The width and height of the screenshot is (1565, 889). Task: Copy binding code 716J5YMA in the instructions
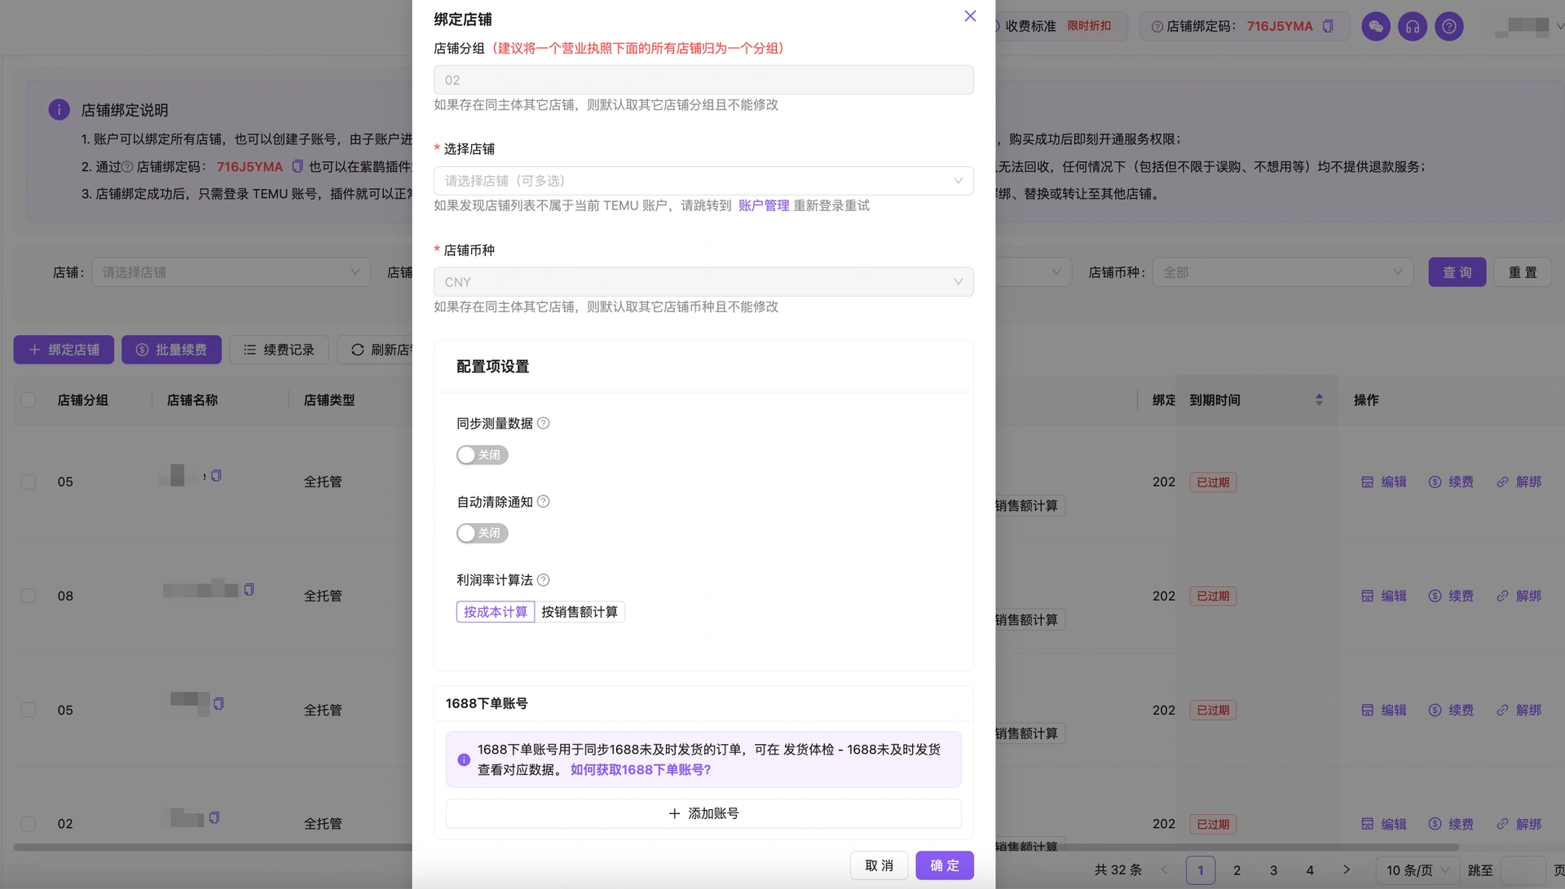(x=298, y=166)
